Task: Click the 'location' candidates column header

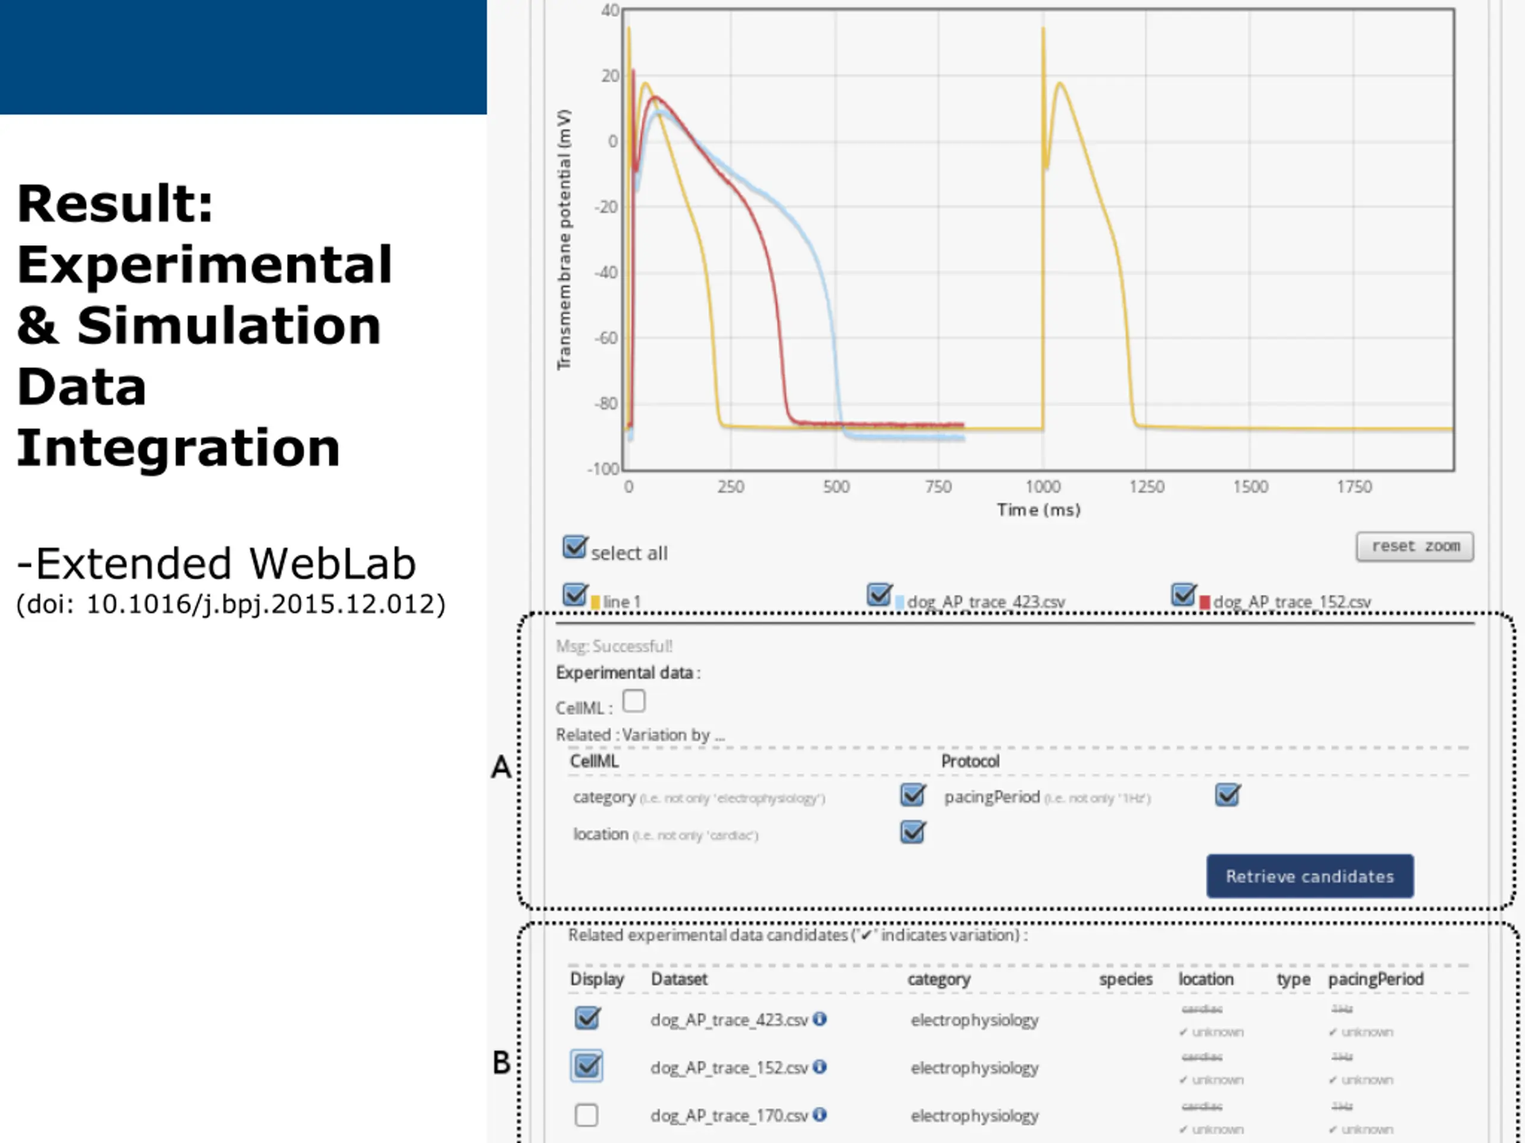Action: 1206,979
